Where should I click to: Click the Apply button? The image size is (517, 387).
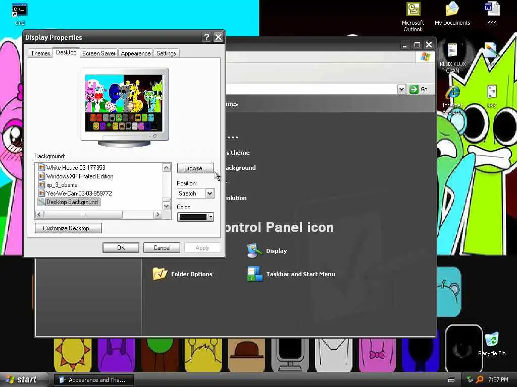pyautogui.click(x=202, y=248)
